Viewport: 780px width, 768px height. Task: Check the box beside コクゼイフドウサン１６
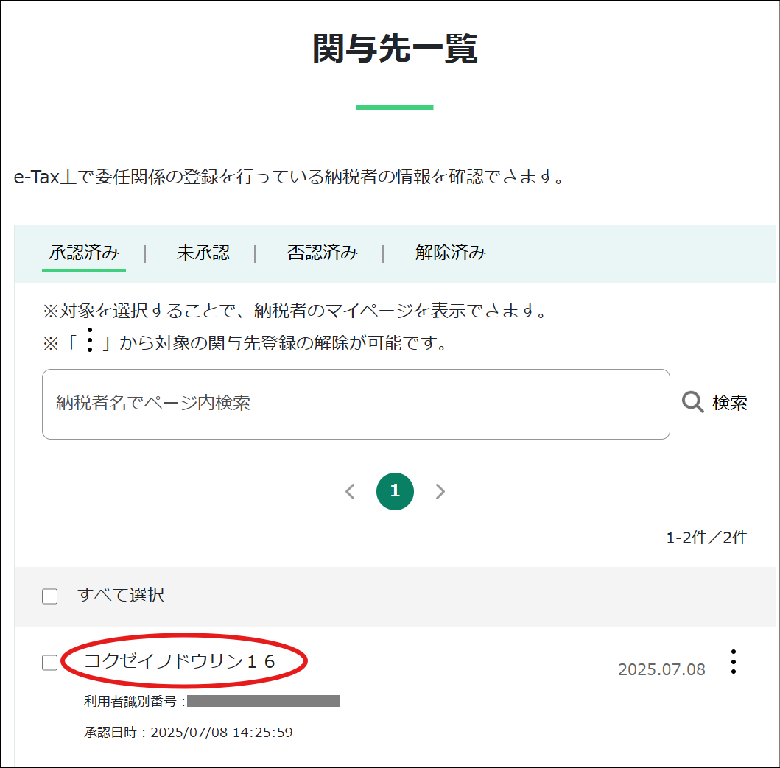(49, 662)
